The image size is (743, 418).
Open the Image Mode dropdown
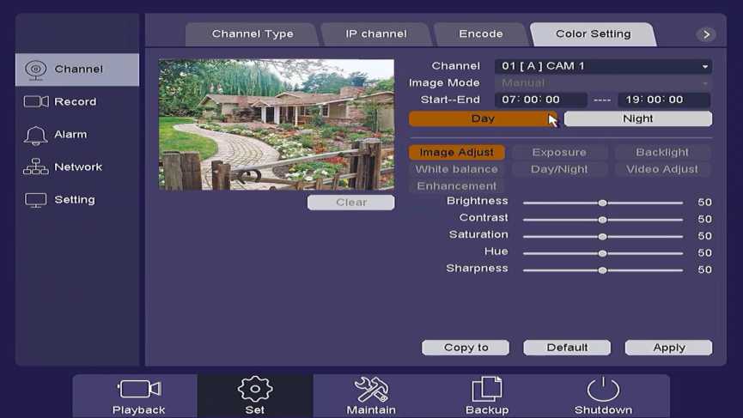[603, 83]
